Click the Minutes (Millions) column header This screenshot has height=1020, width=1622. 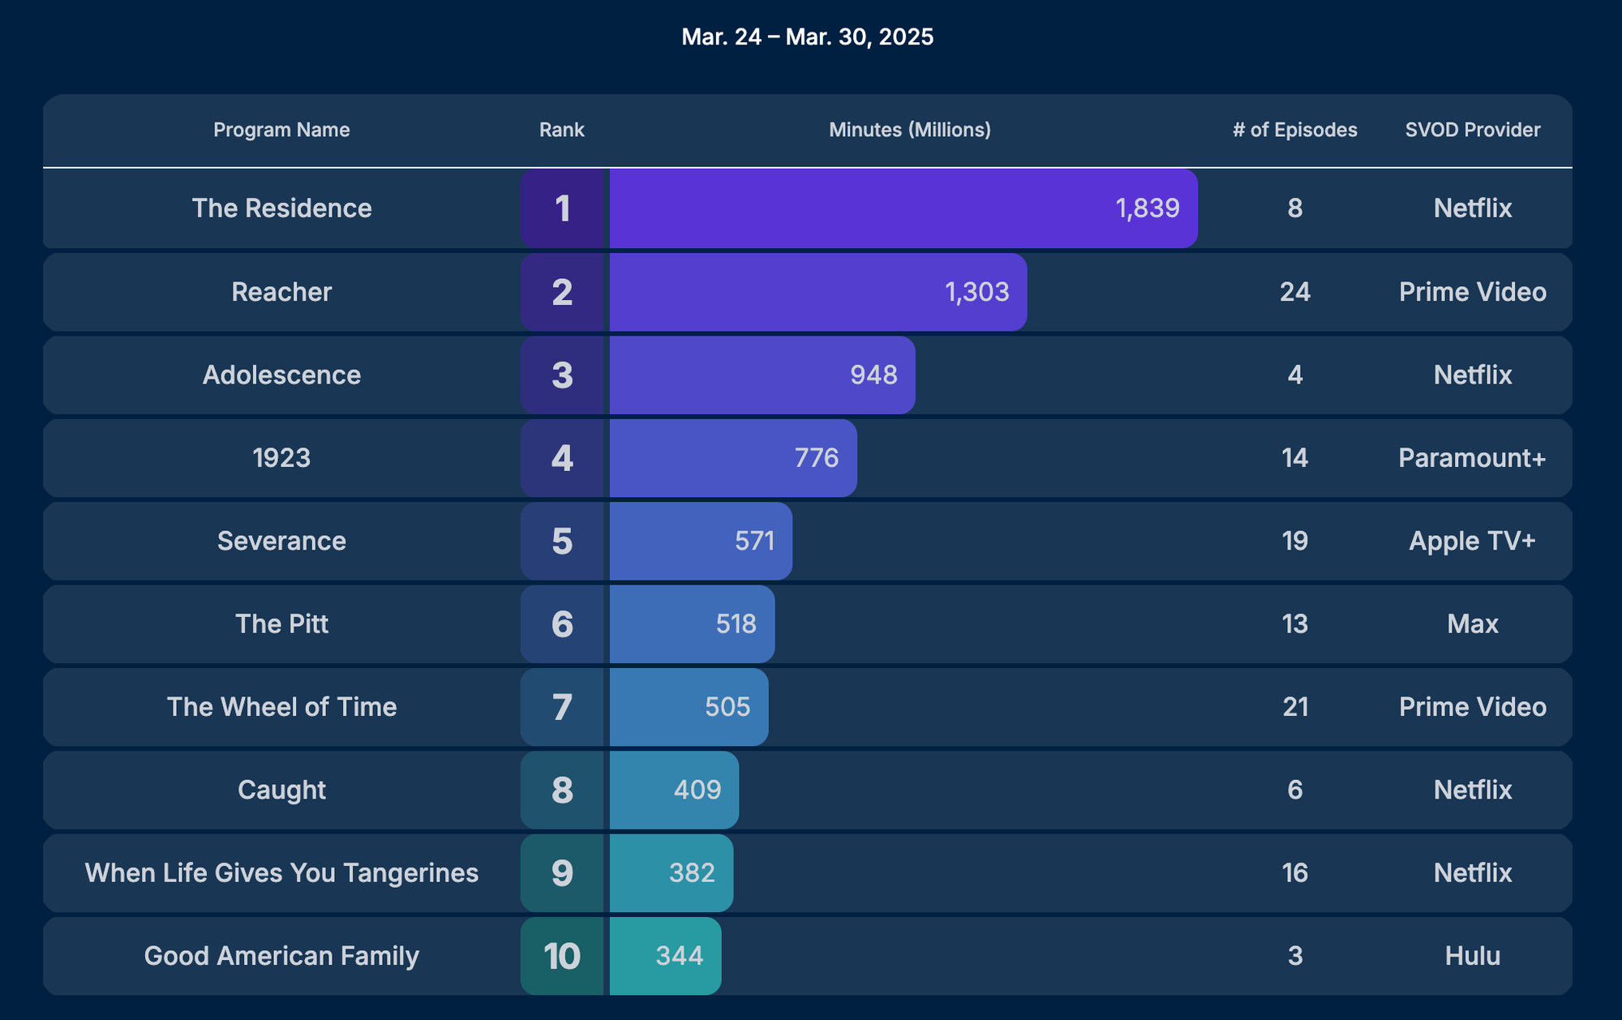coord(910,130)
